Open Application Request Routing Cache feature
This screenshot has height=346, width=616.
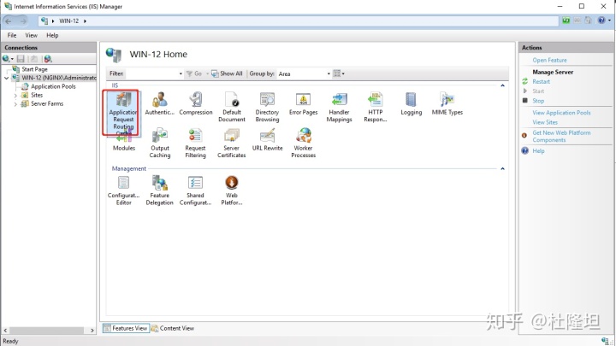123,113
